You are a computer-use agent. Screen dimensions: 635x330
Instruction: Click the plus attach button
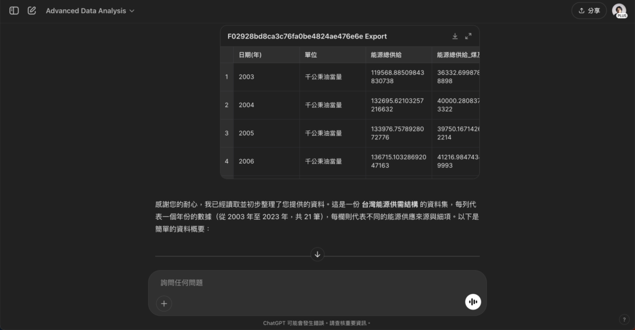164,303
